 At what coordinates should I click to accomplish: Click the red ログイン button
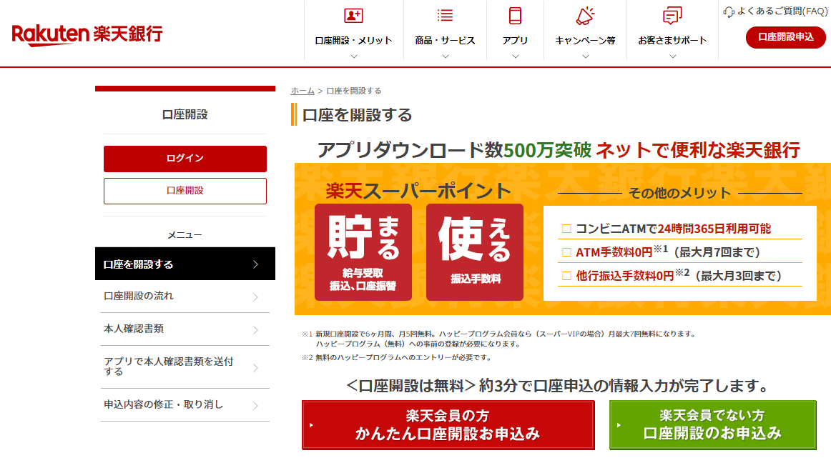185,159
